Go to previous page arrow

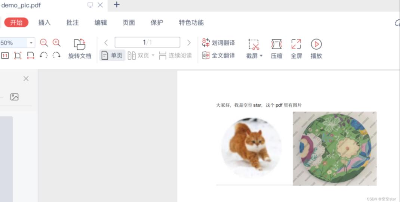click(106, 43)
